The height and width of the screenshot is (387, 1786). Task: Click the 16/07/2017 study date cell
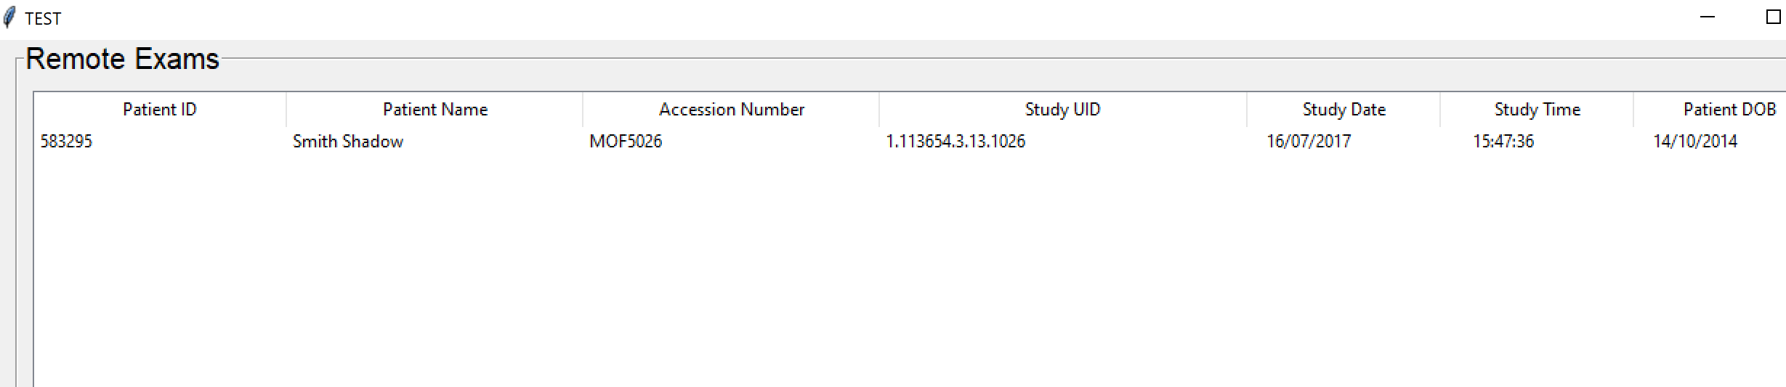[x=1309, y=142]
